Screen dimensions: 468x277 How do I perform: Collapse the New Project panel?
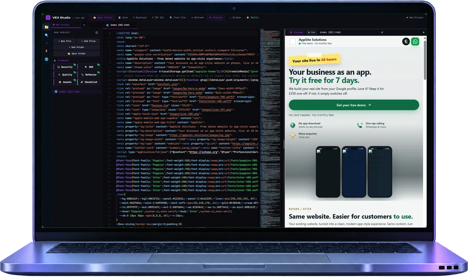(x=96, y=33)
